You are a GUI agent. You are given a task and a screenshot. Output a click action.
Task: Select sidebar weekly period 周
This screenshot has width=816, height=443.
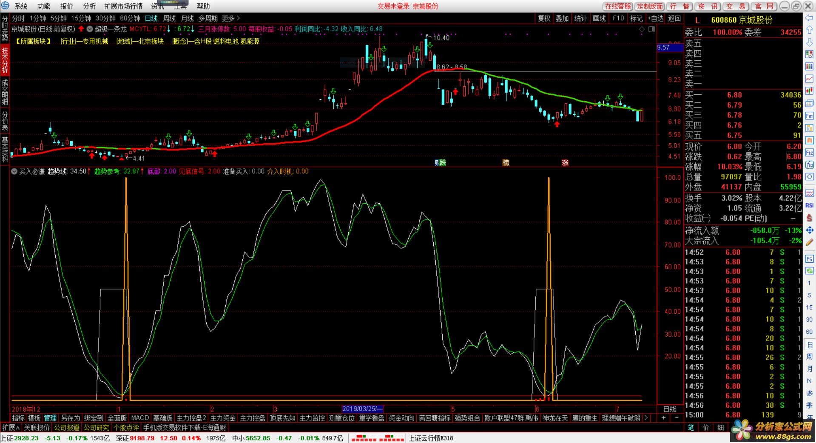(809, 356)
